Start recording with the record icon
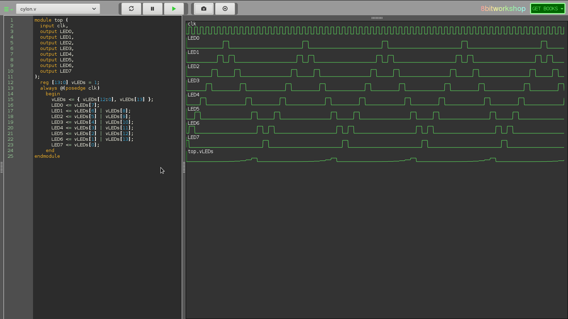Viewport: 568px width, 319px height. (225, 9)
